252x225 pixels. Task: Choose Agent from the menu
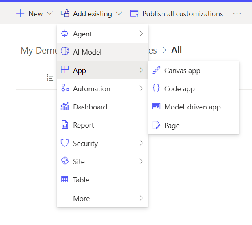tap(102, 34)
